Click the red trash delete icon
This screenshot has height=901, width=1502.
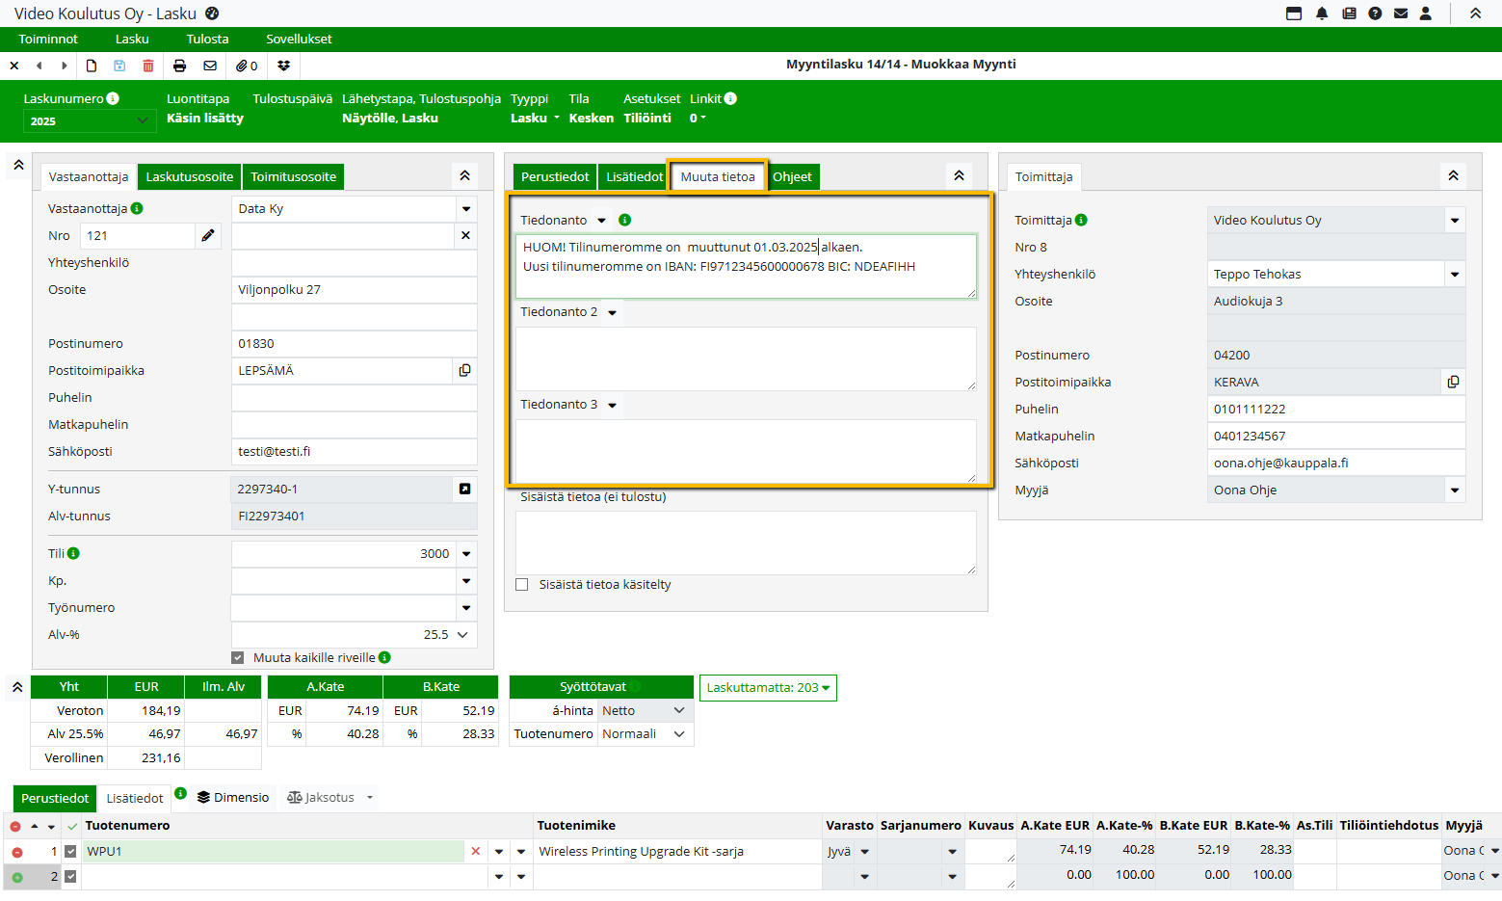click(x=148, y=66)
